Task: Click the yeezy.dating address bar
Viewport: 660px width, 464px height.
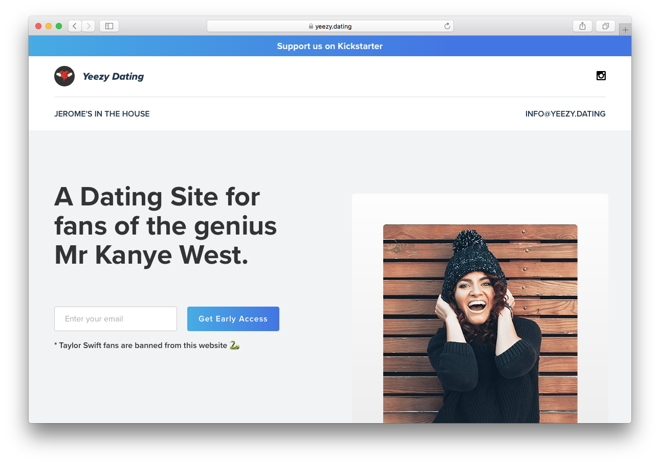Action: (x=330, y=26)
